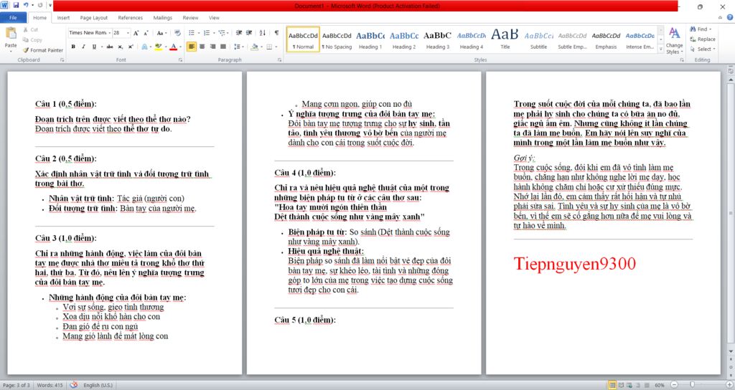Expand the Styles gallery More arrow

tap(661, 48)
